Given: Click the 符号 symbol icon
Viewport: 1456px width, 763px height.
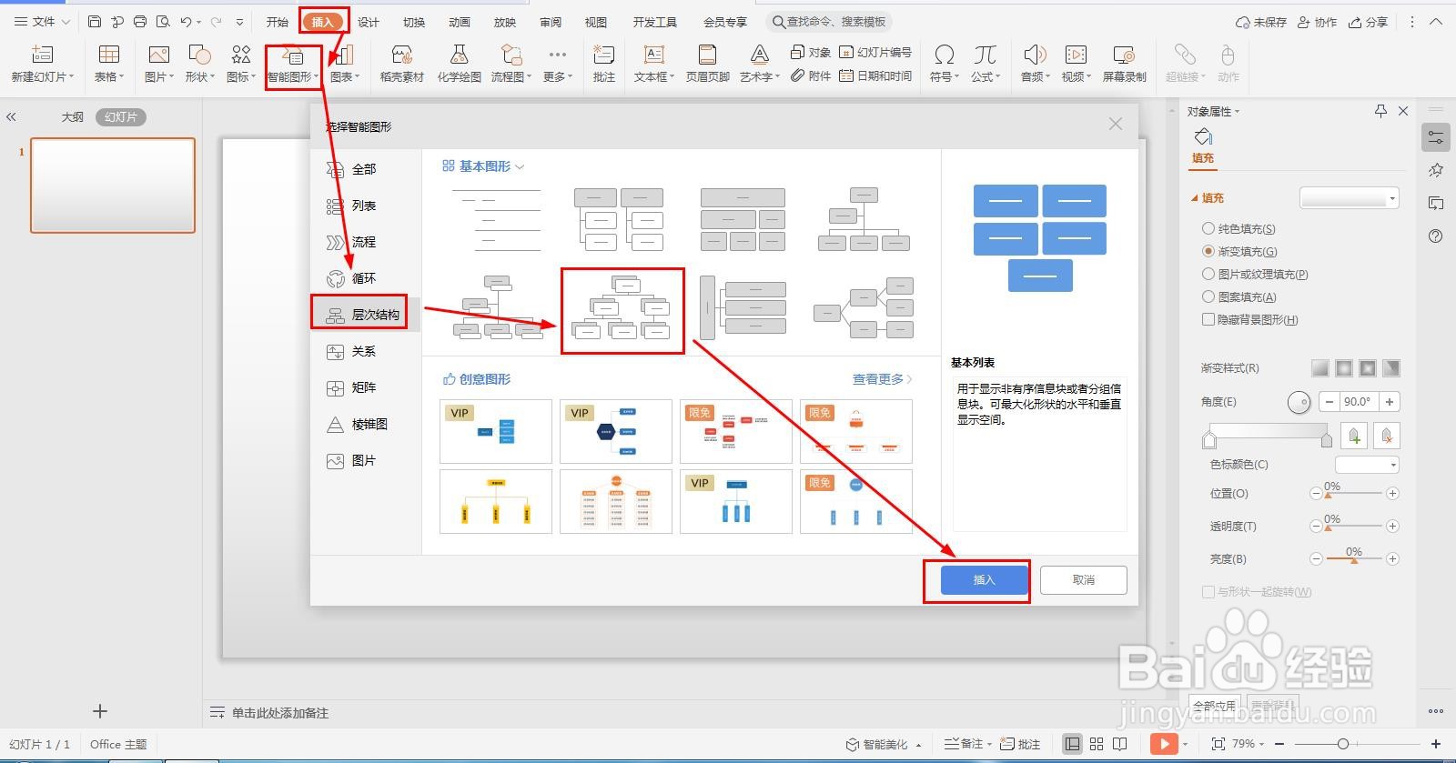Looking at the screenshot, I should tap(945, 55).
